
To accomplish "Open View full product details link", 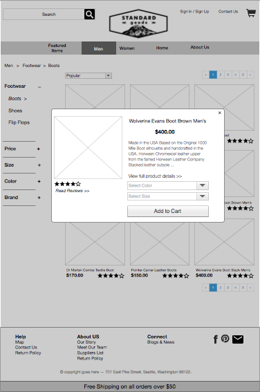I will coord(155,176).
